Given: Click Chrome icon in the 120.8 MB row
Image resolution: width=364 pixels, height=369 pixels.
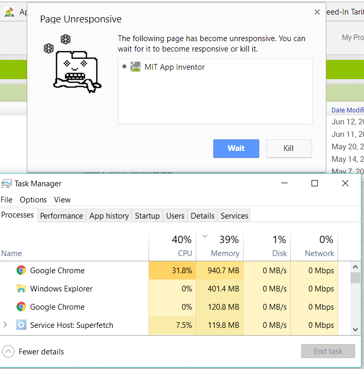Looking at the screenshot, I should click(x=21, y=307).
